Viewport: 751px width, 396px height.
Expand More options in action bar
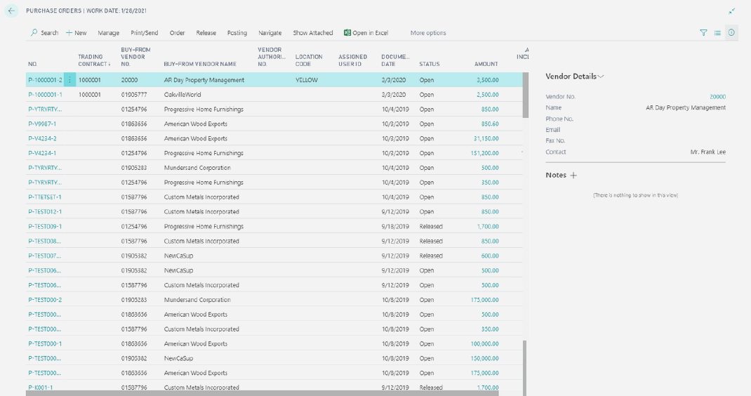coord(427,33)
